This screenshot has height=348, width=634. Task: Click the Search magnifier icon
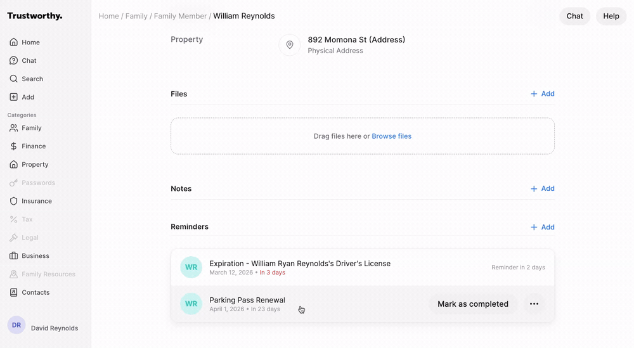click(x=13, y=79)
